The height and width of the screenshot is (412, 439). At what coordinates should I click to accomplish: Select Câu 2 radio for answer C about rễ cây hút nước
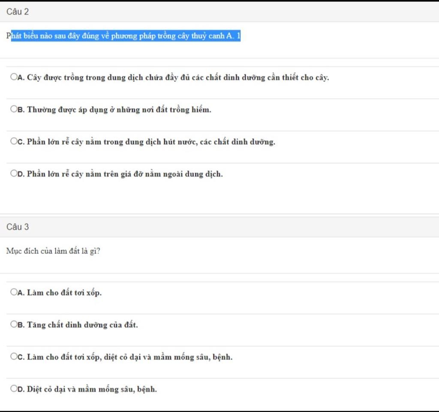point(14,141)
